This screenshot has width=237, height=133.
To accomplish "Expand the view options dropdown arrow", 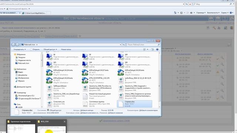I will (x=147, y=50).
